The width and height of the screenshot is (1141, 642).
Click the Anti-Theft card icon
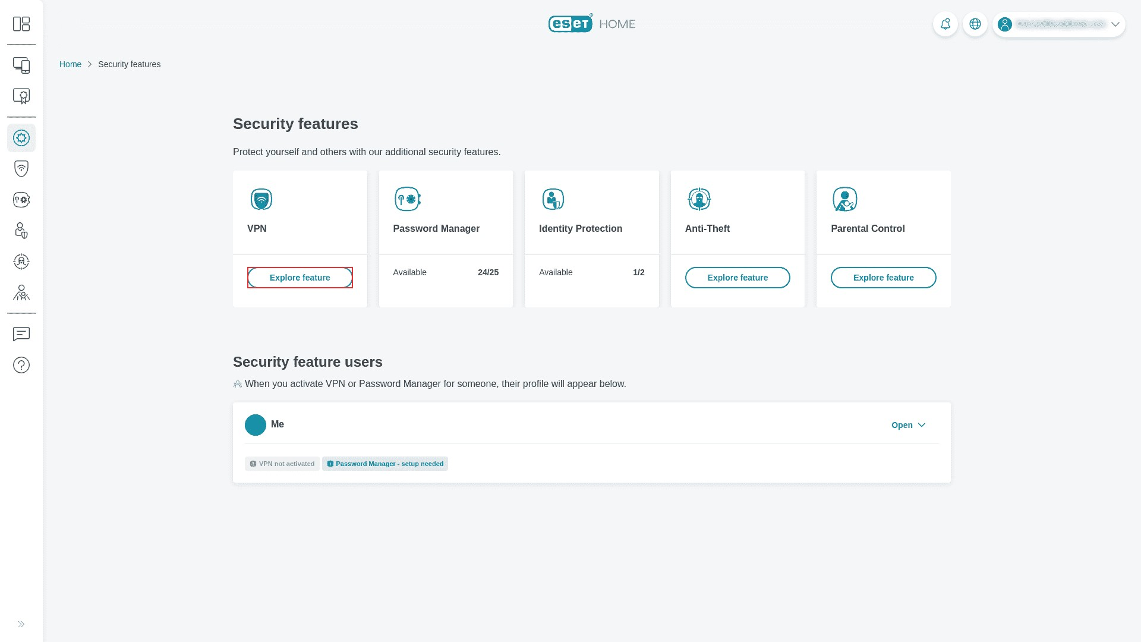pyautogui.click(x=699, y=199)
